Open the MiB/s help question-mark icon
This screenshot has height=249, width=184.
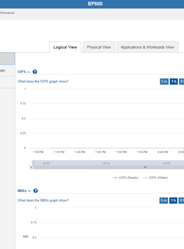36,190
